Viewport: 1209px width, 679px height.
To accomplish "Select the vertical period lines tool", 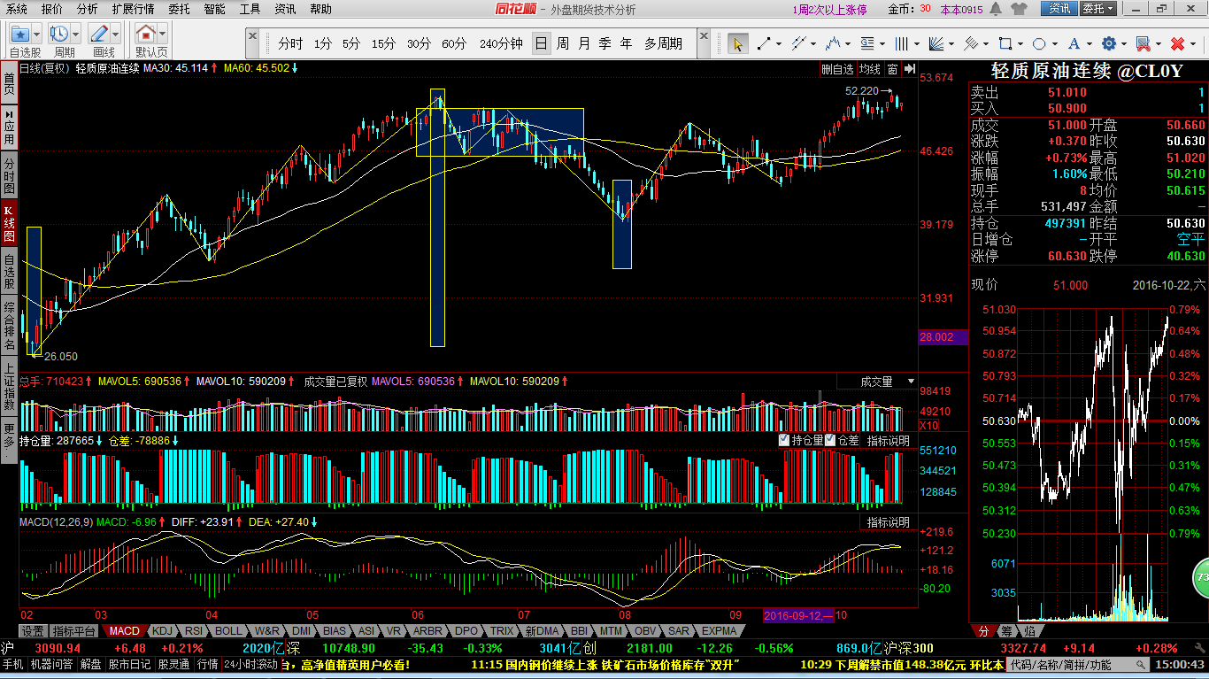I will 902,43.
